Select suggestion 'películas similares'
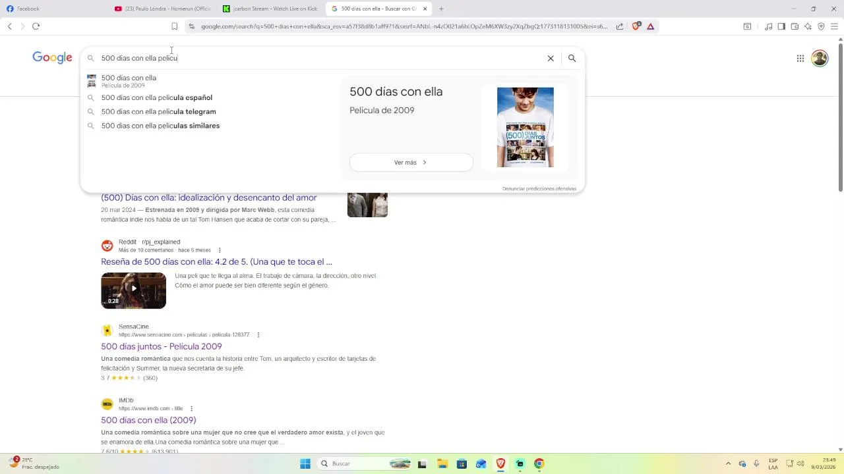This screenshot has width=844, height=474. pos(211,125)
